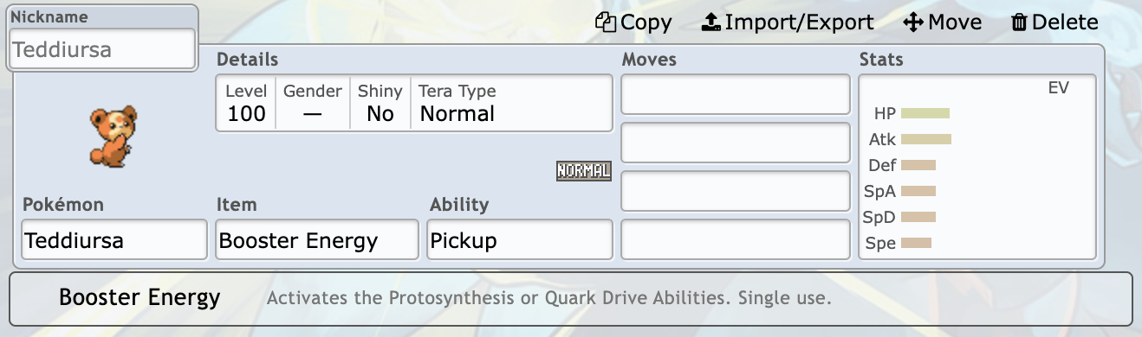
Task: Click the Delete trash icon
Action: (x=1019, y=22)
